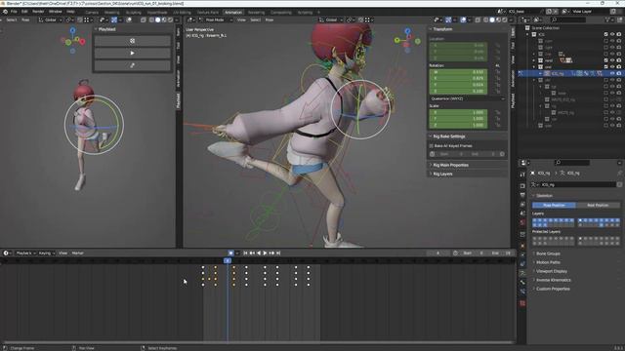Viewport: 625px width, 351px height.
Task: Collapse the Skeleton panel
Action: 544,195
